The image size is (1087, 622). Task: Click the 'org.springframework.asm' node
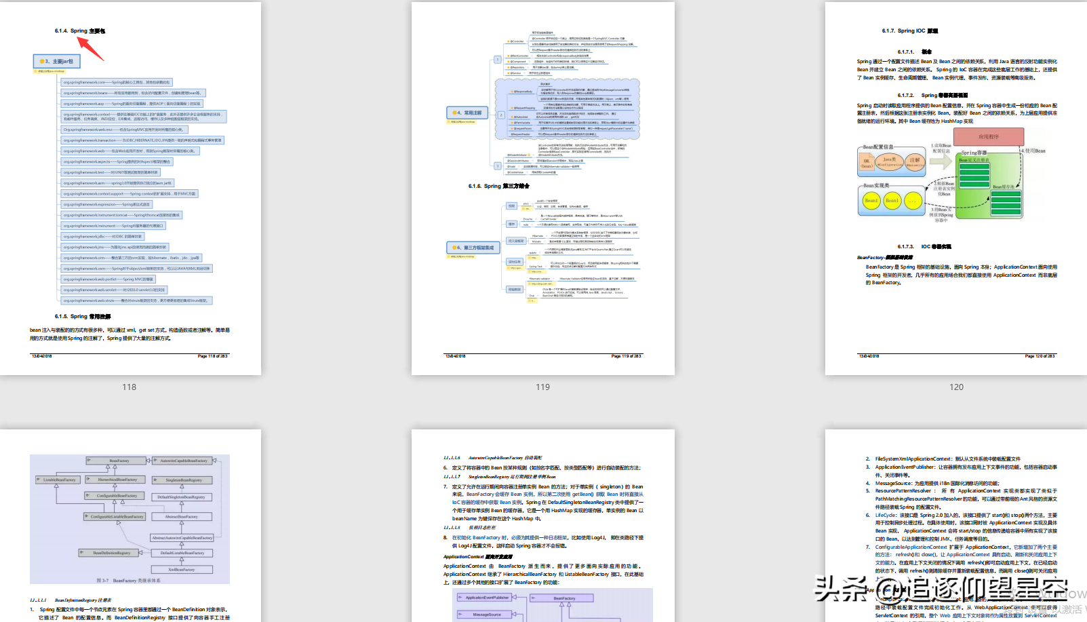[117, 183]
